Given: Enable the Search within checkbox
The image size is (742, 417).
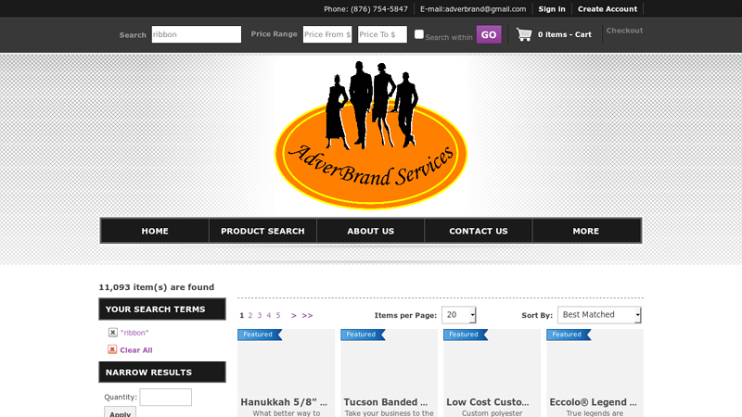Looking at the screenshot, I should pyautogui.click(x=419, y=34).
